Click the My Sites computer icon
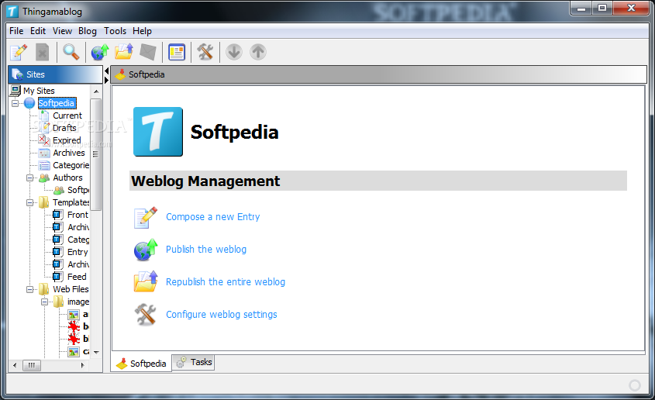 [x=16, y=90]
